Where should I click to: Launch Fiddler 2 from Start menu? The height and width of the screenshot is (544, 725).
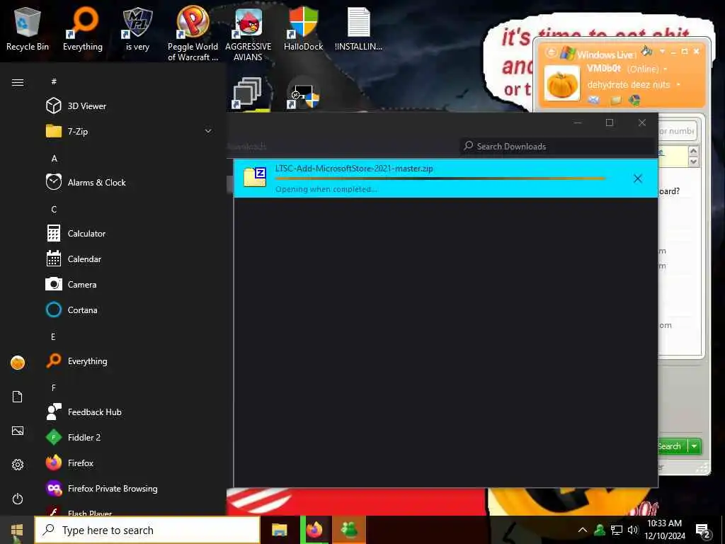coord(131,437)
